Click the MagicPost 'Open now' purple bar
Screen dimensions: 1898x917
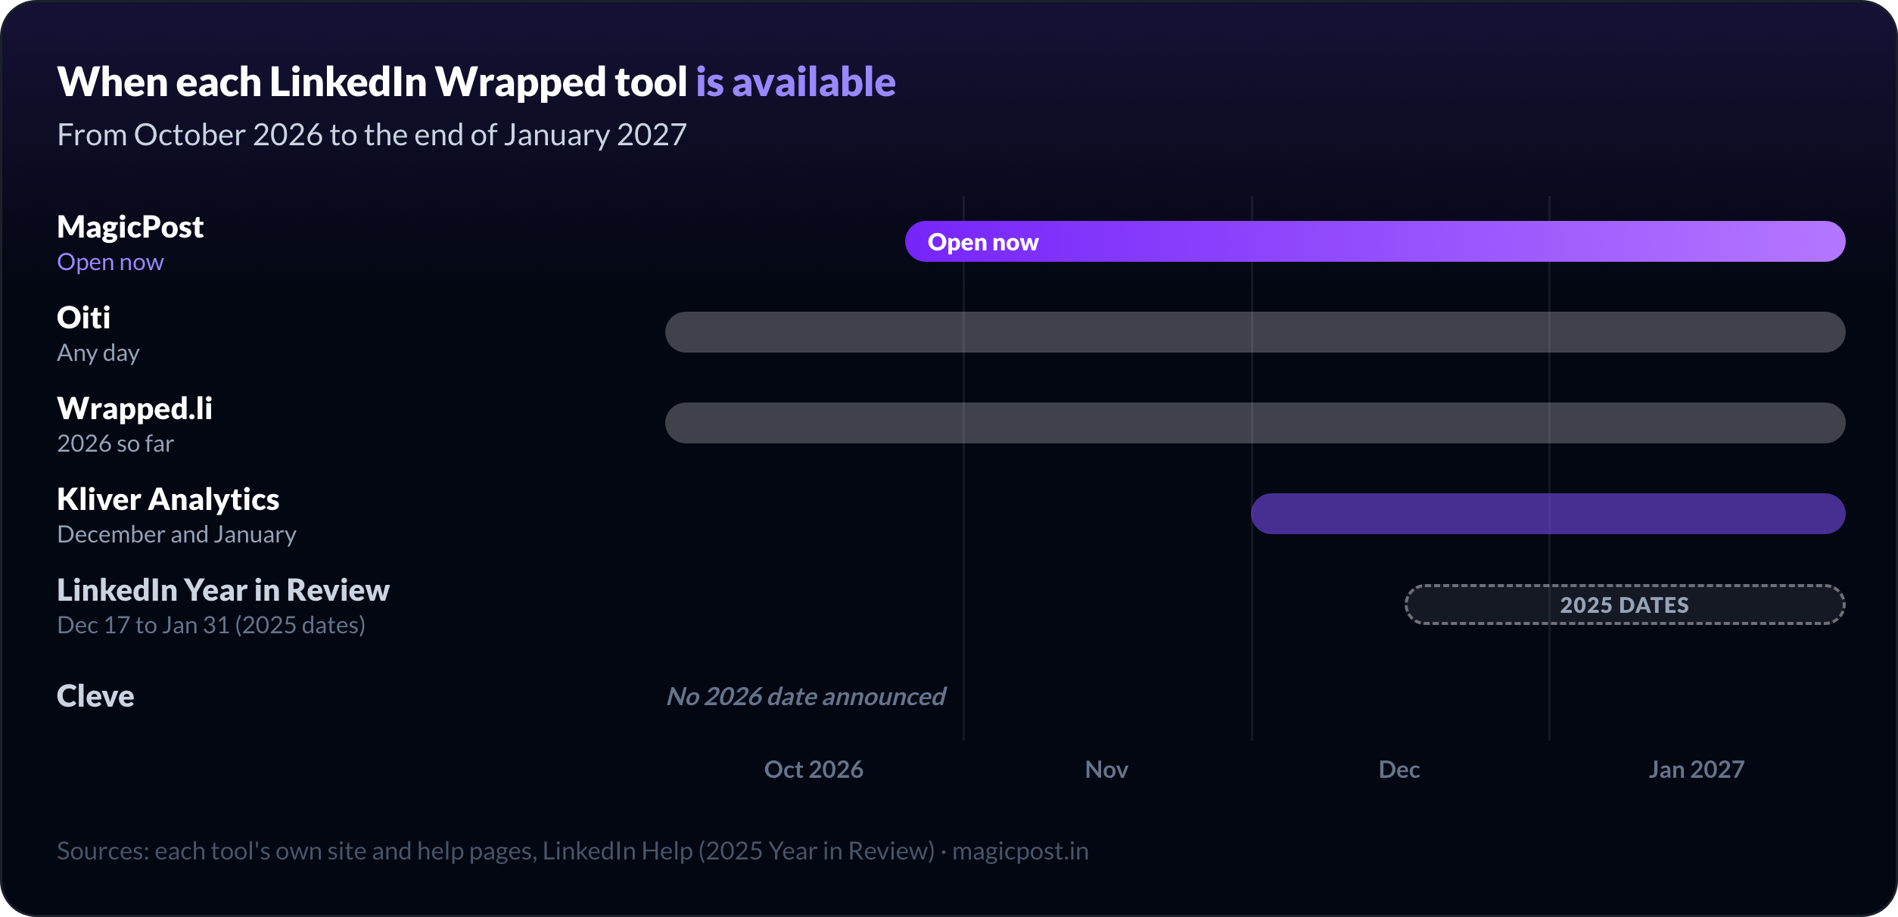pyautogui.click(x=1375, y=241)
